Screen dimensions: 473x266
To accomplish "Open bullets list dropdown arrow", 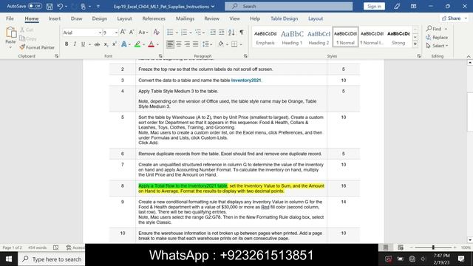I will pos(177,33).
